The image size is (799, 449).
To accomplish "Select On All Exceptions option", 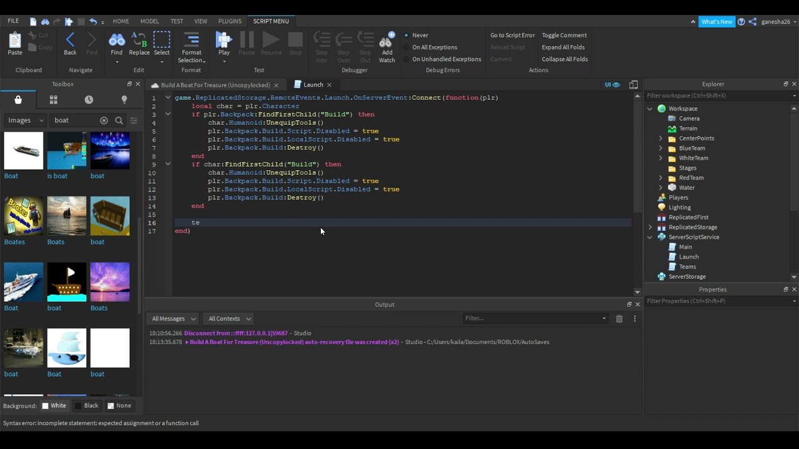I will tap(431, 47).
